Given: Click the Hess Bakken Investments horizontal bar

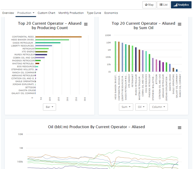Looking at the screenshot, I should (52, 40).
